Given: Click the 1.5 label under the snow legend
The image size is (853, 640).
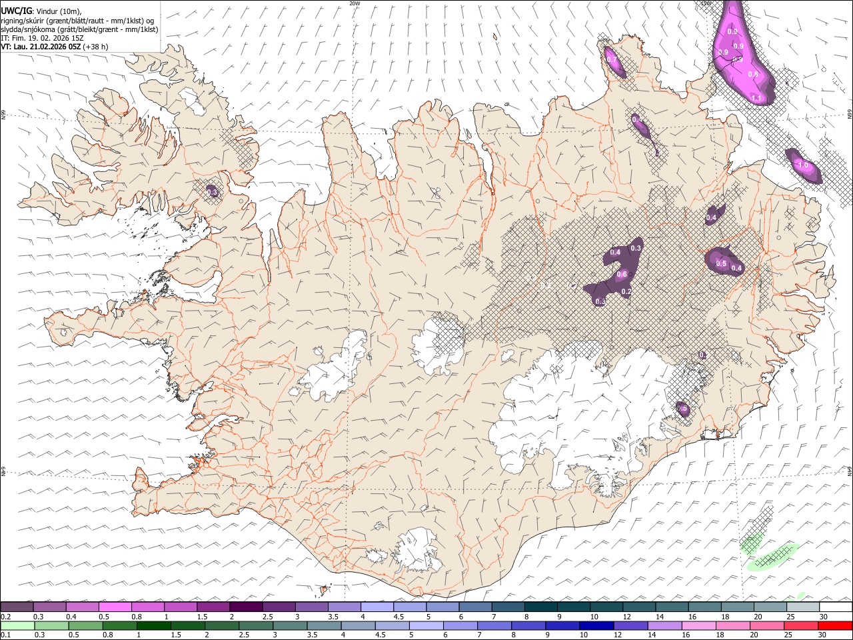Looking at the screenshot, I should click(x=202, y=617).
